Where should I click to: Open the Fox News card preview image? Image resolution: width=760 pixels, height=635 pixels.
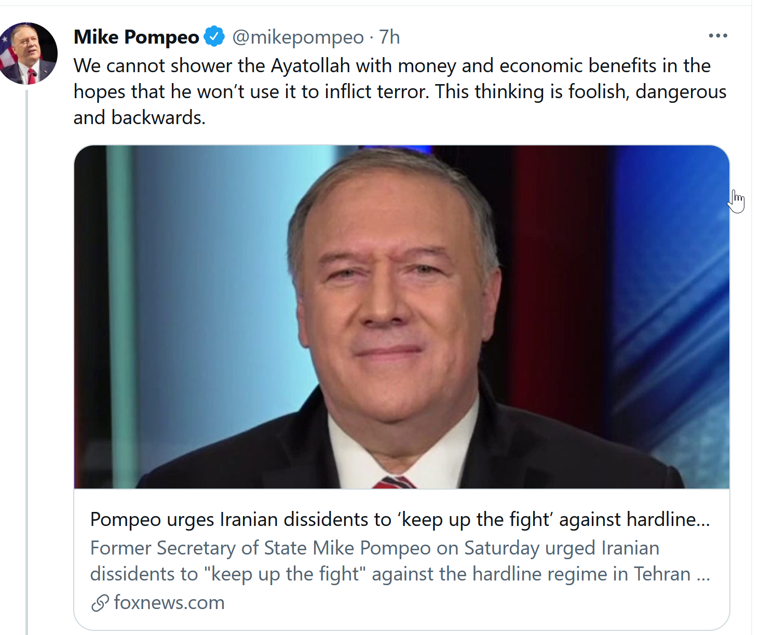pos(402,317)
